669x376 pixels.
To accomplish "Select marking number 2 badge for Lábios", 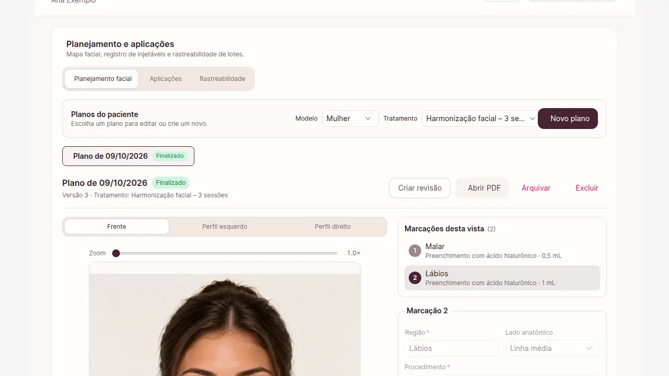I will [415, 278].
